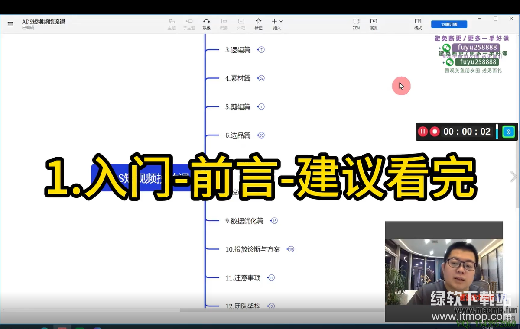This screenshot has width=520, height=329.
Task: Expand the 9.数据优化篇 child count badge
Action: pyautogui.click(x=274, y=221)
